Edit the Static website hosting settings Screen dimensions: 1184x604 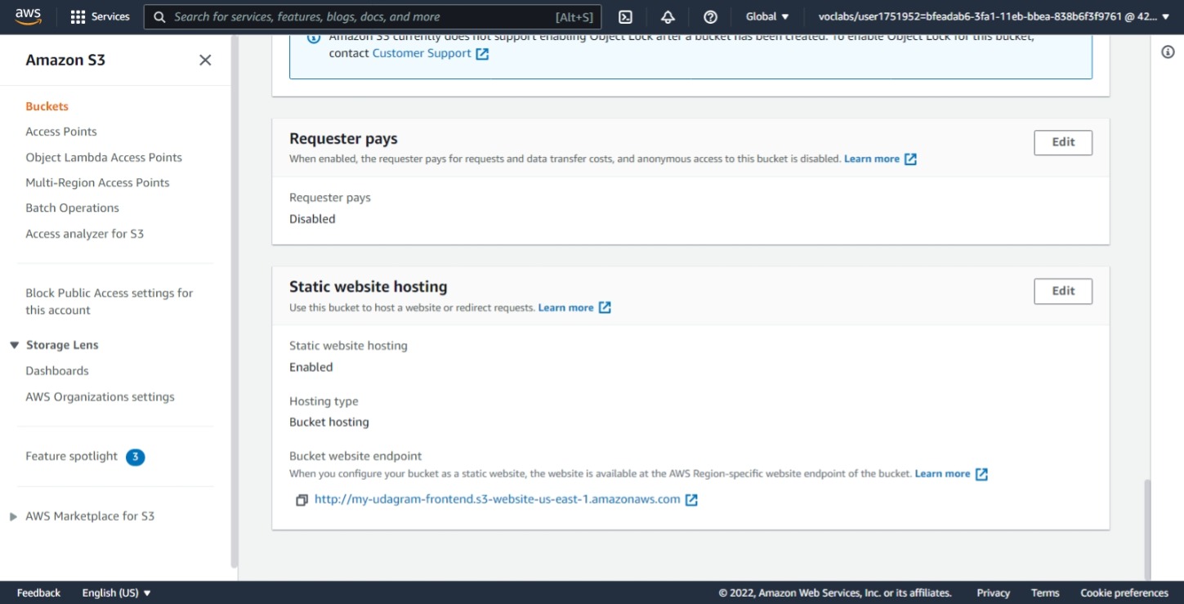coord(1062,290)
